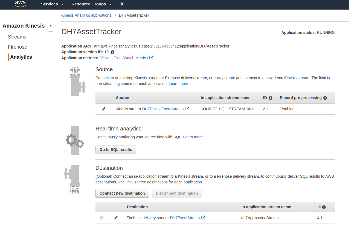Click the Amazon Kinesis sidebar title

(x=24, y=26)
